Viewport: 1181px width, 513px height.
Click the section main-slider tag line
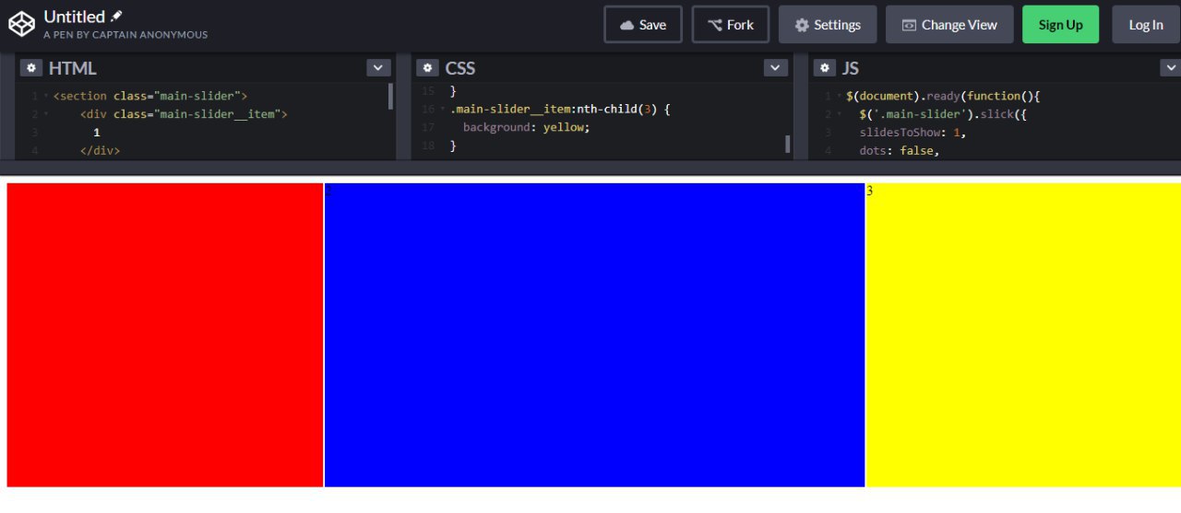pos(150,96)
